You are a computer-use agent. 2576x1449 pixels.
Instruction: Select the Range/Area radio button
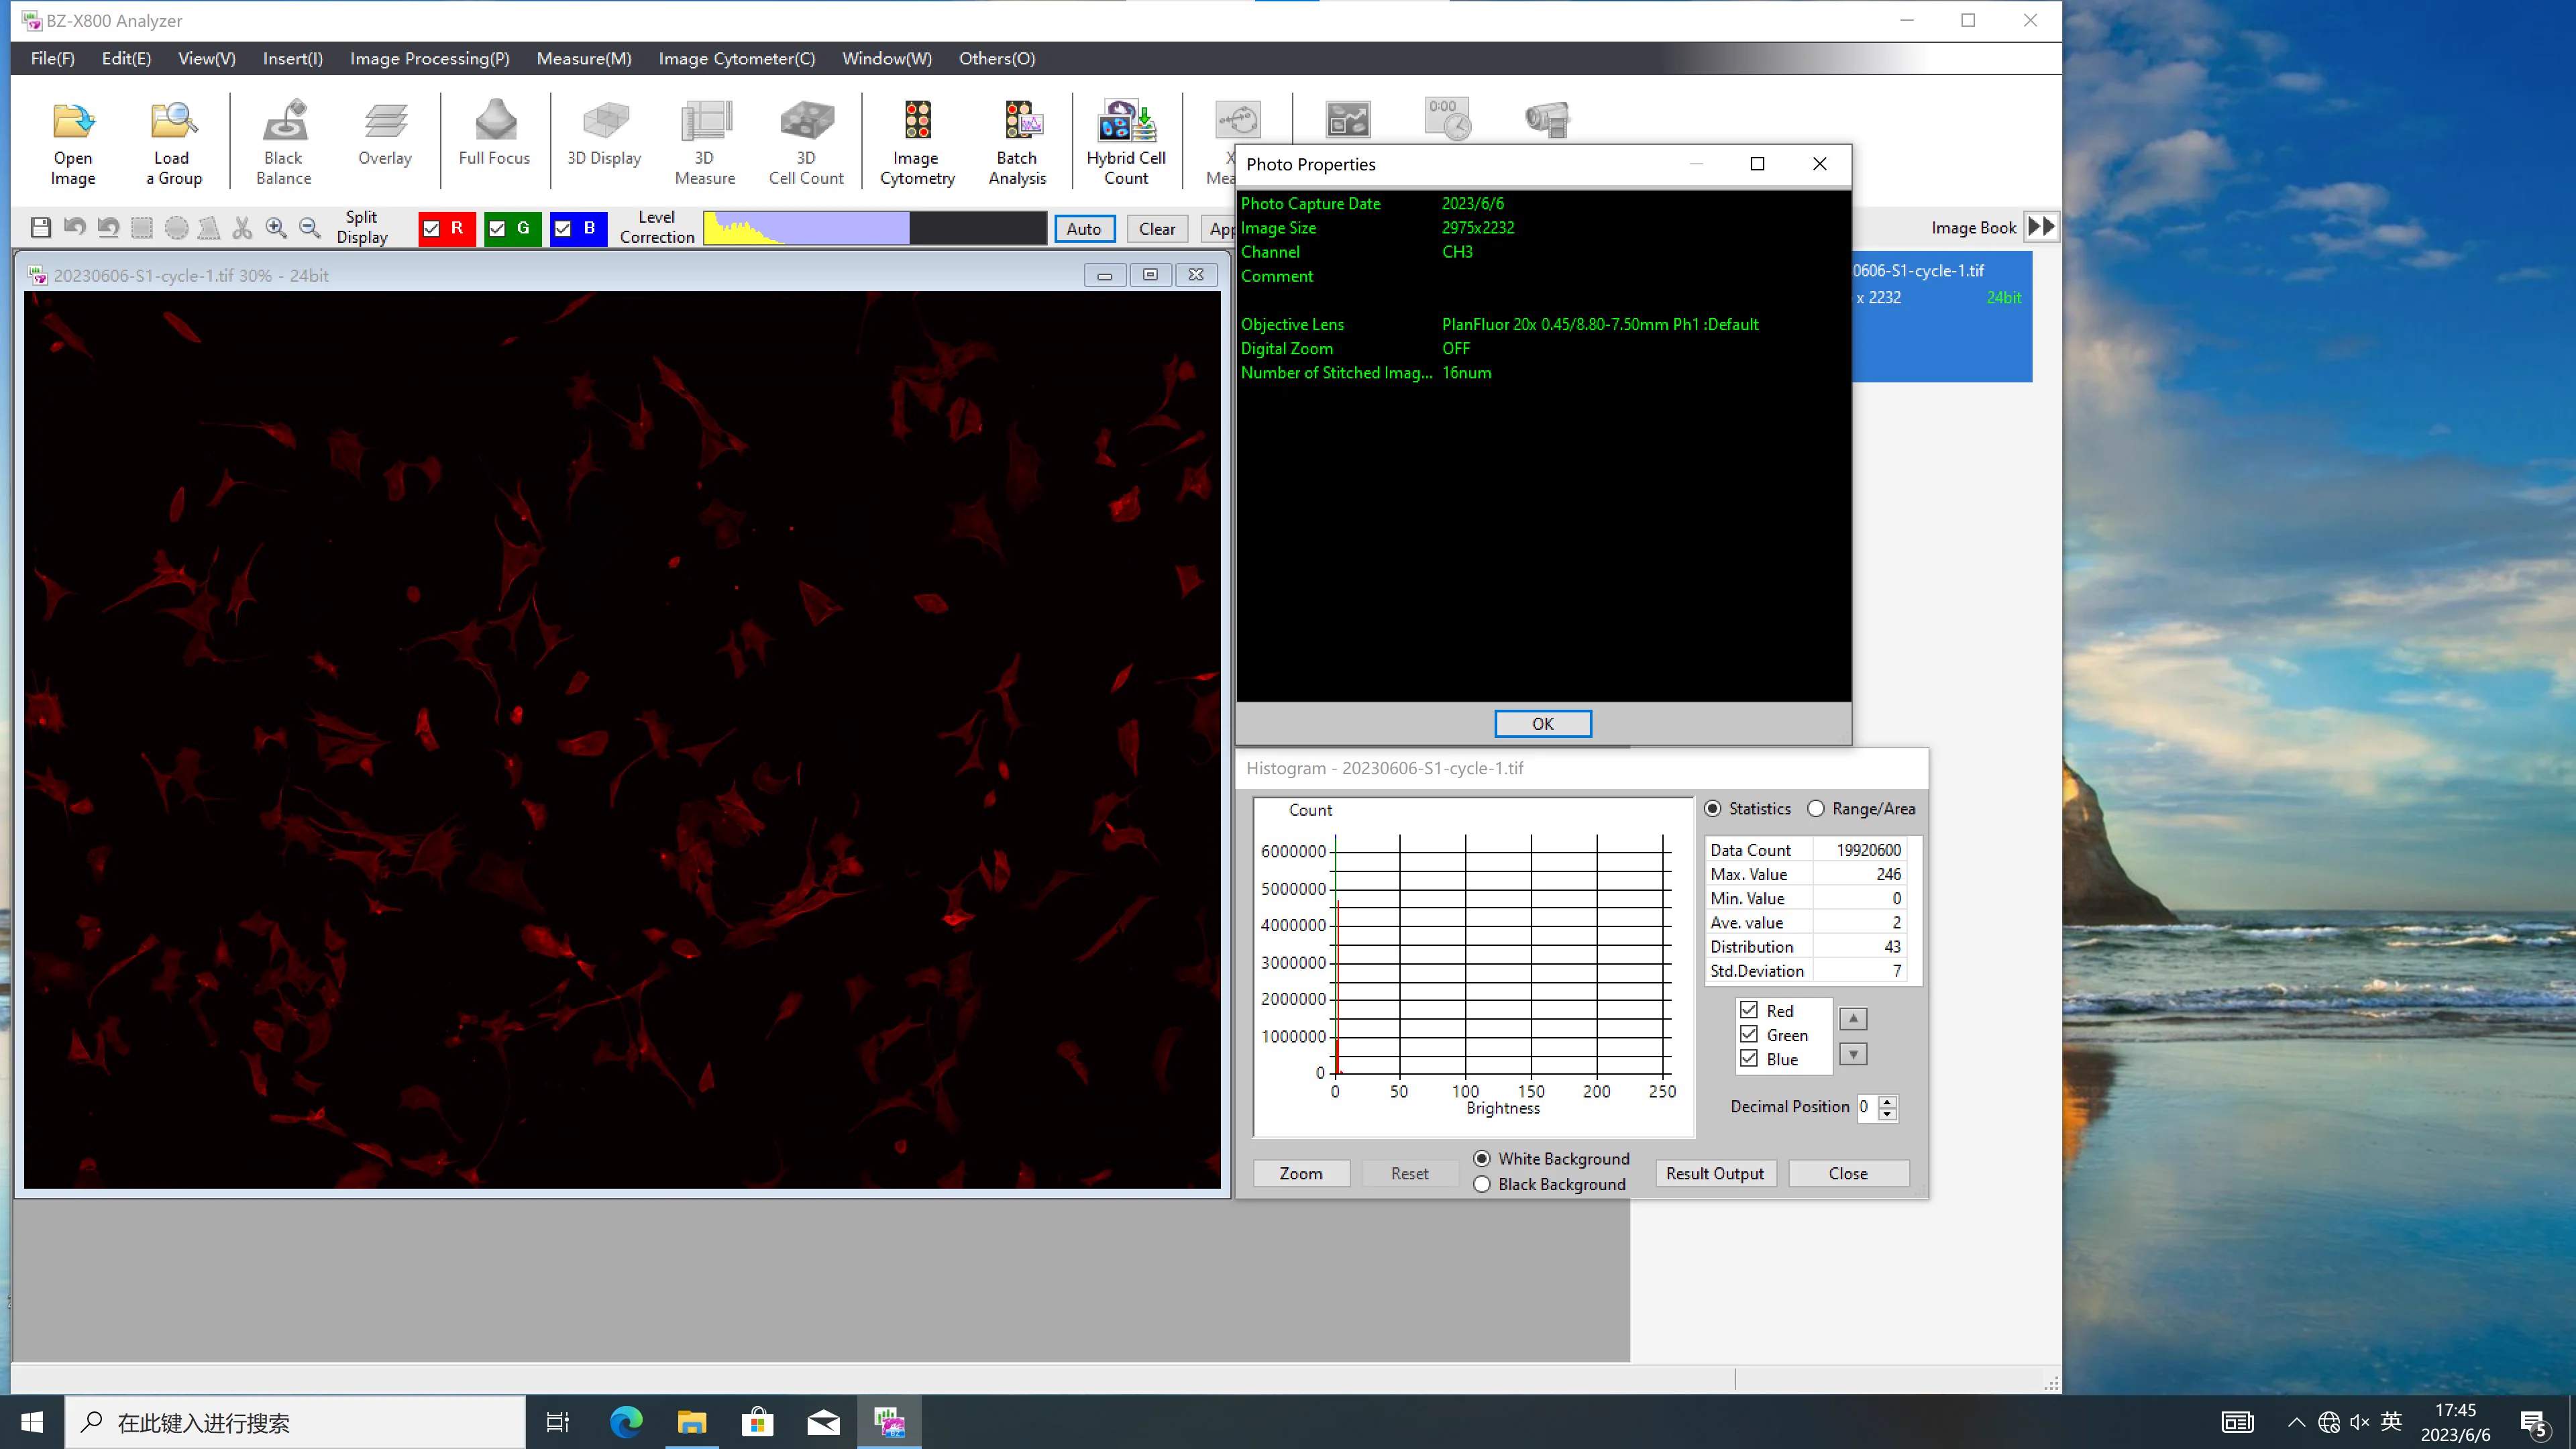tap(1816, 808)
